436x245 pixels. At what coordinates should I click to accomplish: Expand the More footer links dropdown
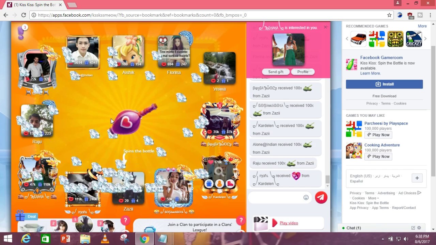coord(373,198)
